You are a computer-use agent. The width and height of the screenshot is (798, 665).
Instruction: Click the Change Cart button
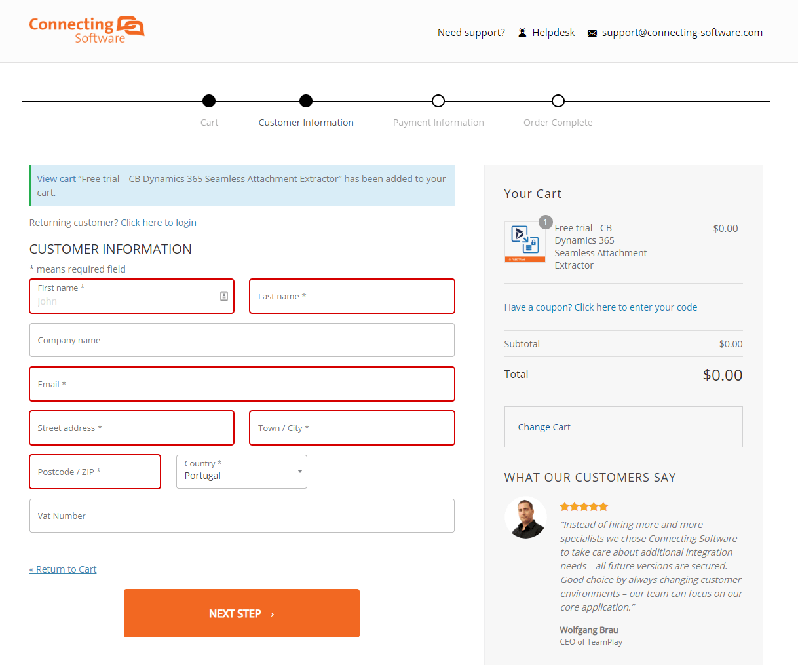pyautogui.click(x=624, y=427)
